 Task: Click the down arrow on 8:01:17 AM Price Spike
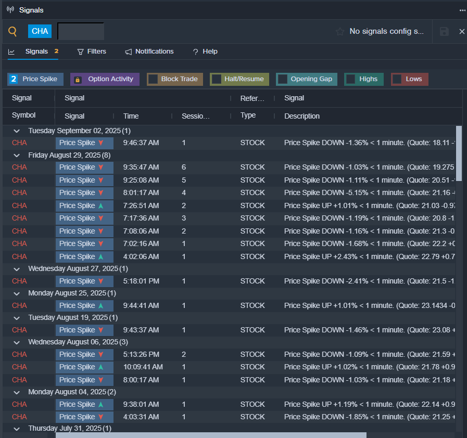pyautogui.click(x=101, y=193)
